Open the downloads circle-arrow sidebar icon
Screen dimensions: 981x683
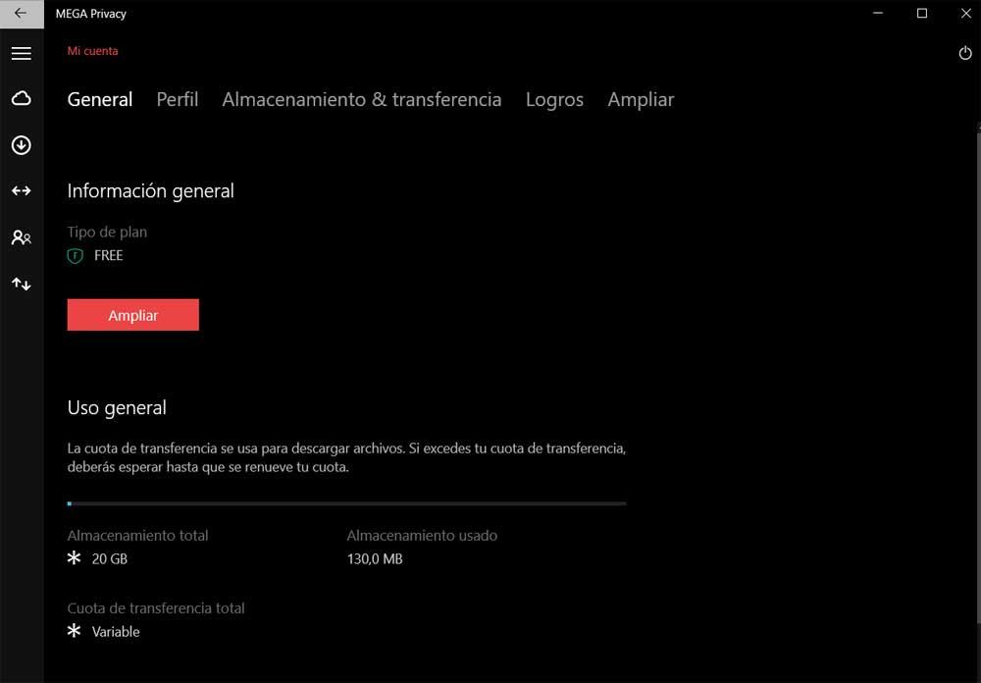pos(22,145)
